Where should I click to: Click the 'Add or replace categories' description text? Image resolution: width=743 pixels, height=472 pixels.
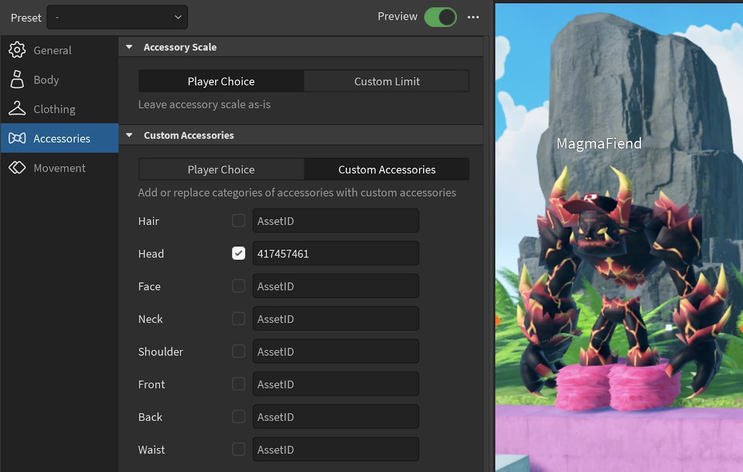click(x=297, y=193)
